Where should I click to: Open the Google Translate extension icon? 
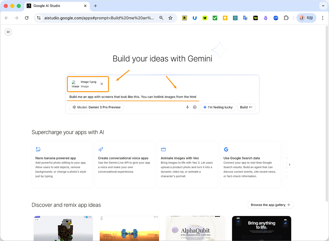(x=245, y=18)
